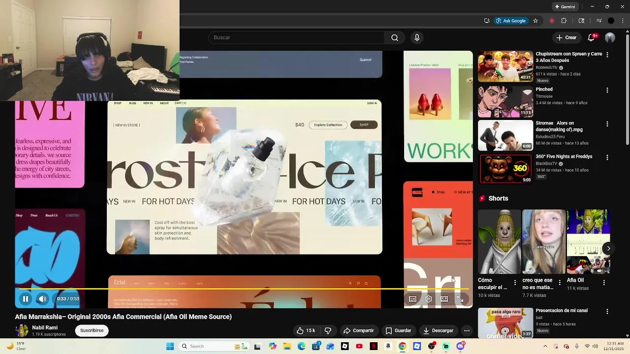Open File Explorer from the taskbar
The width and height of the screenshot is (630, 354).
287,347
